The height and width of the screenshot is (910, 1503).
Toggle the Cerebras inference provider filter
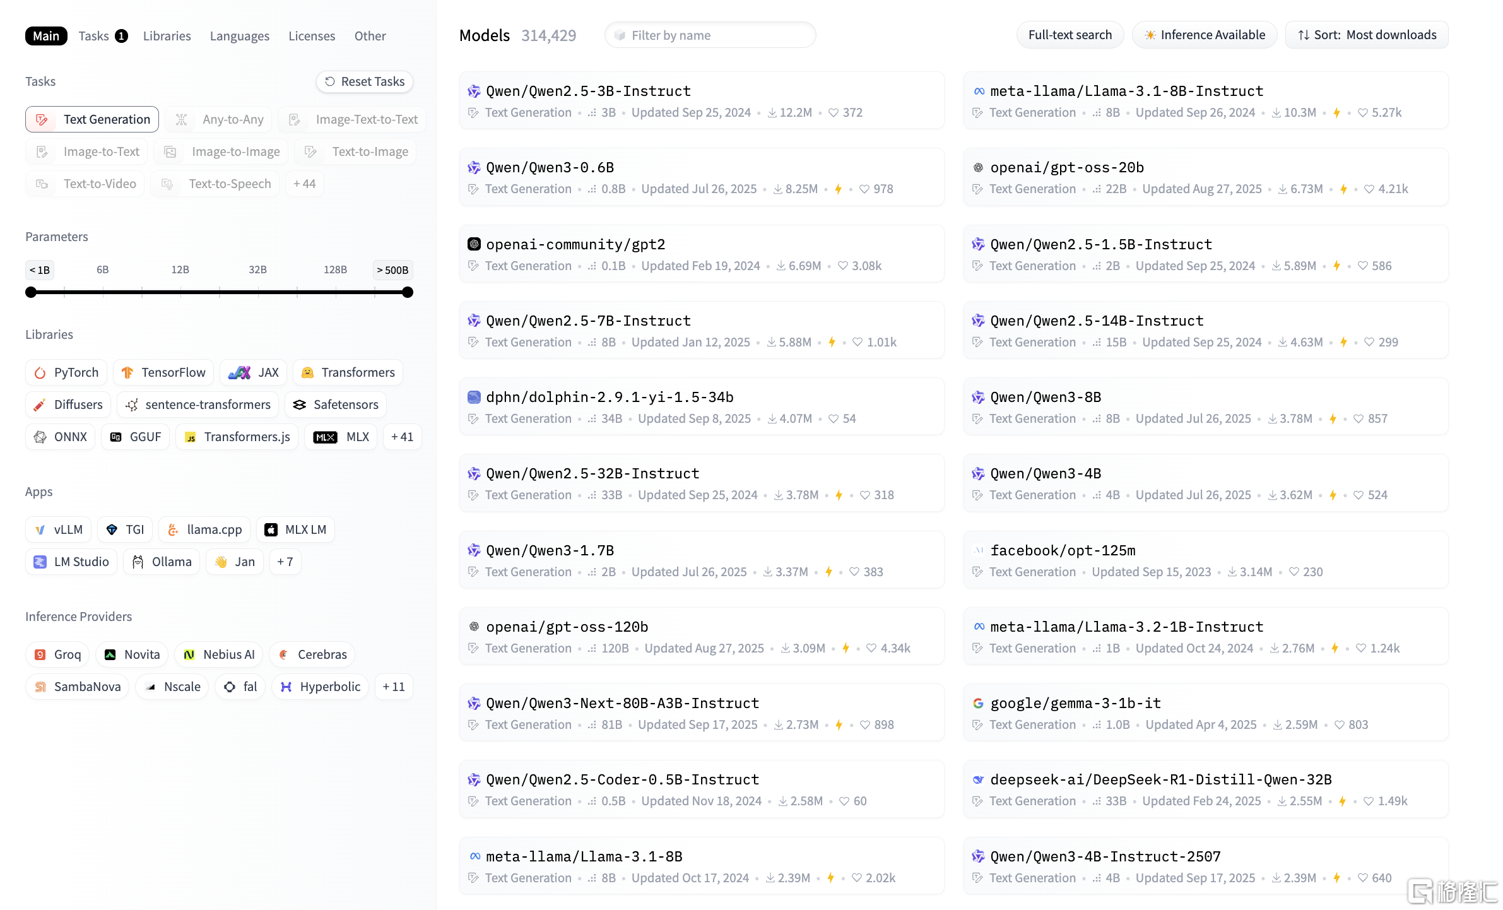click(x=312, y=654)
